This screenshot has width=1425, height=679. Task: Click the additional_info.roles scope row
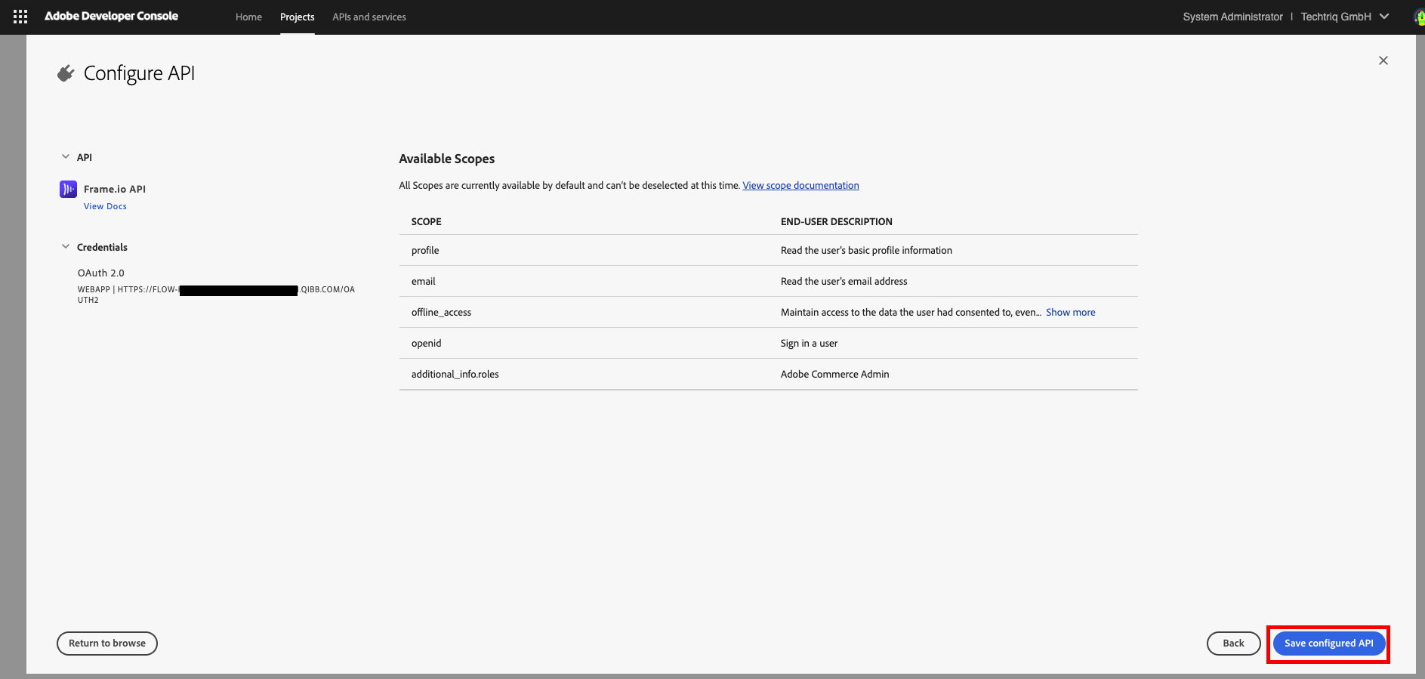455,374
